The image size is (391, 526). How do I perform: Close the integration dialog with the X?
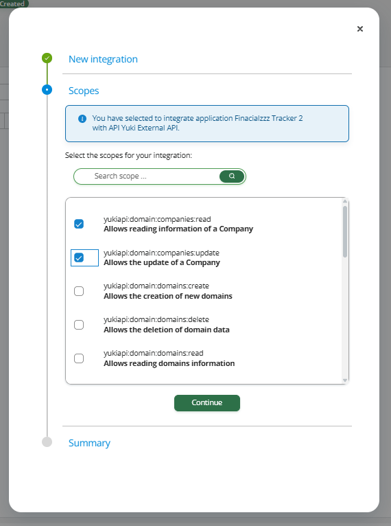(x=360, y=29)
